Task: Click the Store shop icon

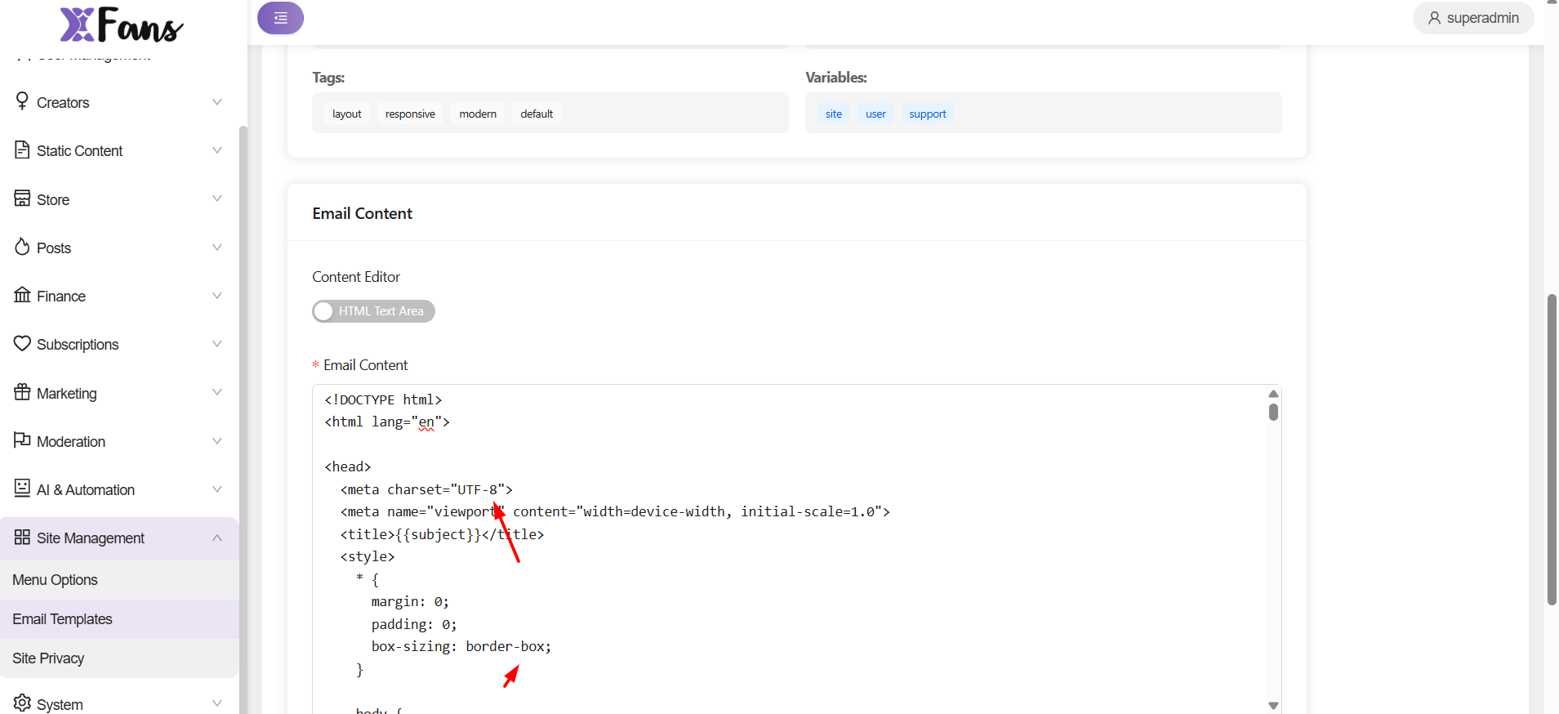Action: [x=22, y=199]
